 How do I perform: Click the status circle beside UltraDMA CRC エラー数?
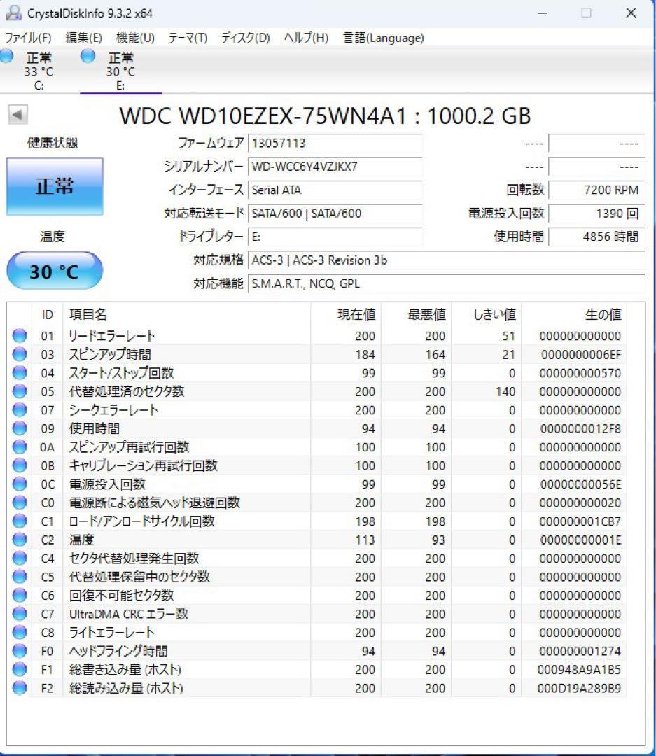click(x=20, y=614)
